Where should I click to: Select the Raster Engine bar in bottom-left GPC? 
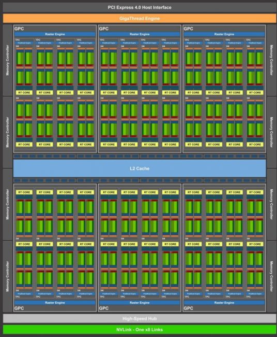click(x=55, y=303)
